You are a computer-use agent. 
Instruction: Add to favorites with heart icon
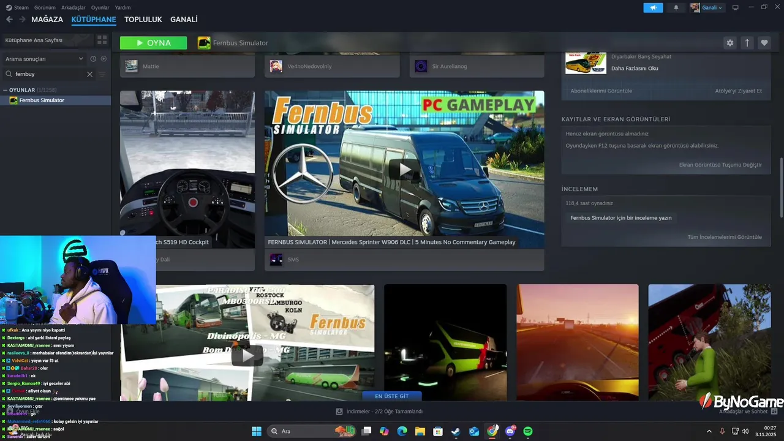coord(764,43)
